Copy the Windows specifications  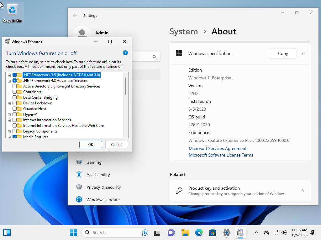tap(283, 53)
